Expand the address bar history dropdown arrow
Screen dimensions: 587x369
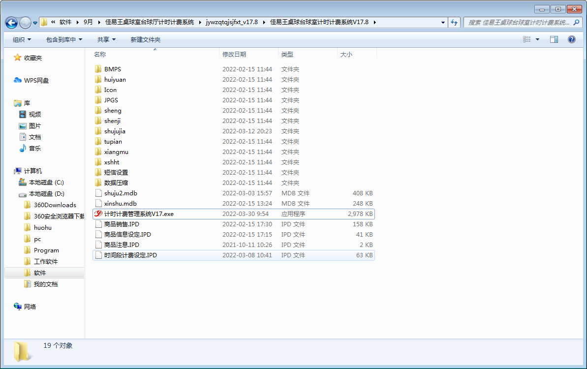pos(443,22)
